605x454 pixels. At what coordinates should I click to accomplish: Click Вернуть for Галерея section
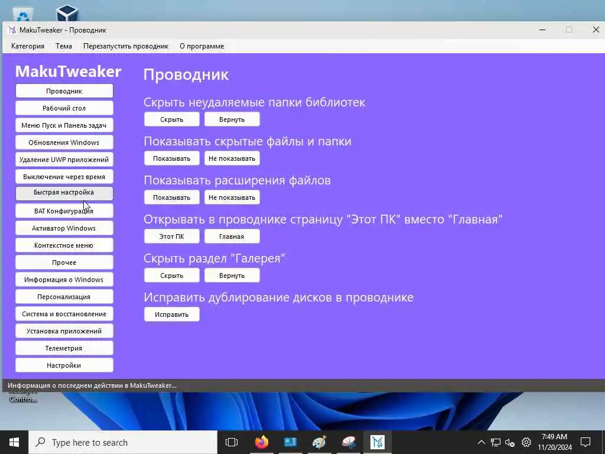[232, 275]
